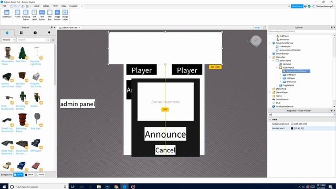
Task: Click the New file icon in quick access bar
Action: tap(11, 6)
